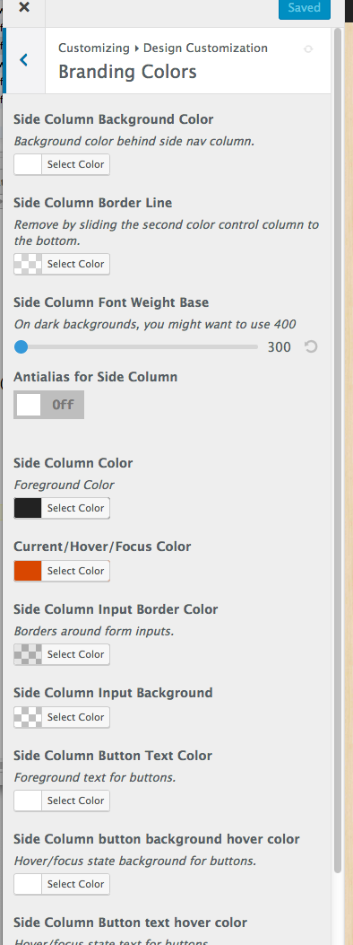Click white swatch for Side Column Background Color
353x945 pixels.
click(29, 164)
